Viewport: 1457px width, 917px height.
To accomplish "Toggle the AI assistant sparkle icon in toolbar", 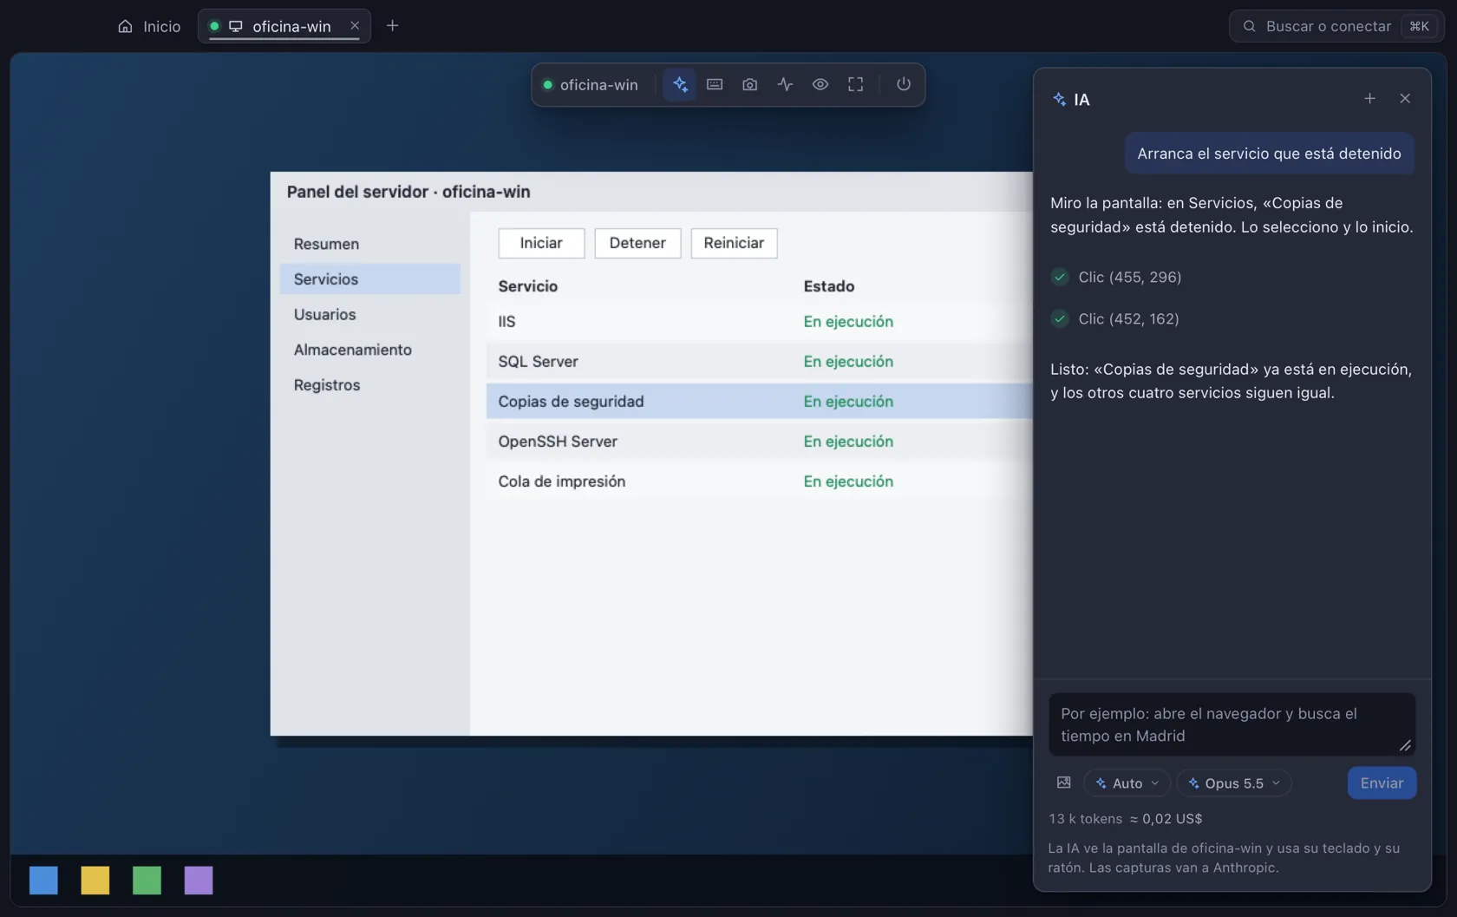I will (x=680, y=84).
